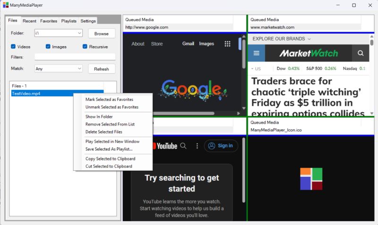The image size is (378, 225).
Task: Switch to the Settings tab
Action: click(x=88, y=21)
